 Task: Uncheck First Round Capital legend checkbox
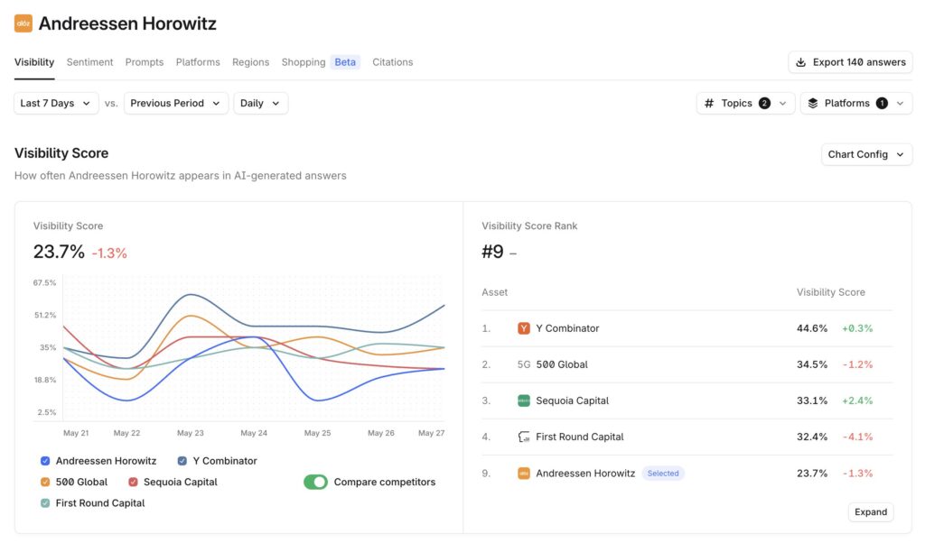[x=45, y=503]
